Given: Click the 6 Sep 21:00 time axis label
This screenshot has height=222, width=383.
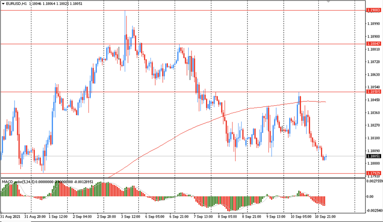Looking at the screenshot, I should (179, 217).
